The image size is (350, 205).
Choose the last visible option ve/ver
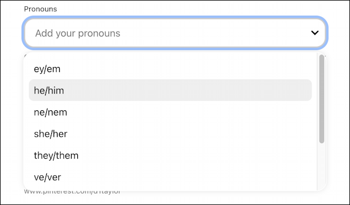coord(170,177)
